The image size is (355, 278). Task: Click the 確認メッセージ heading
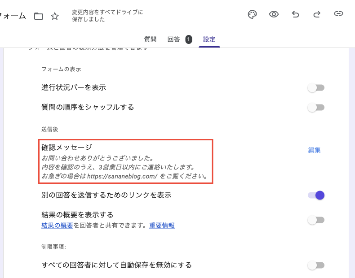coord(67,147)
